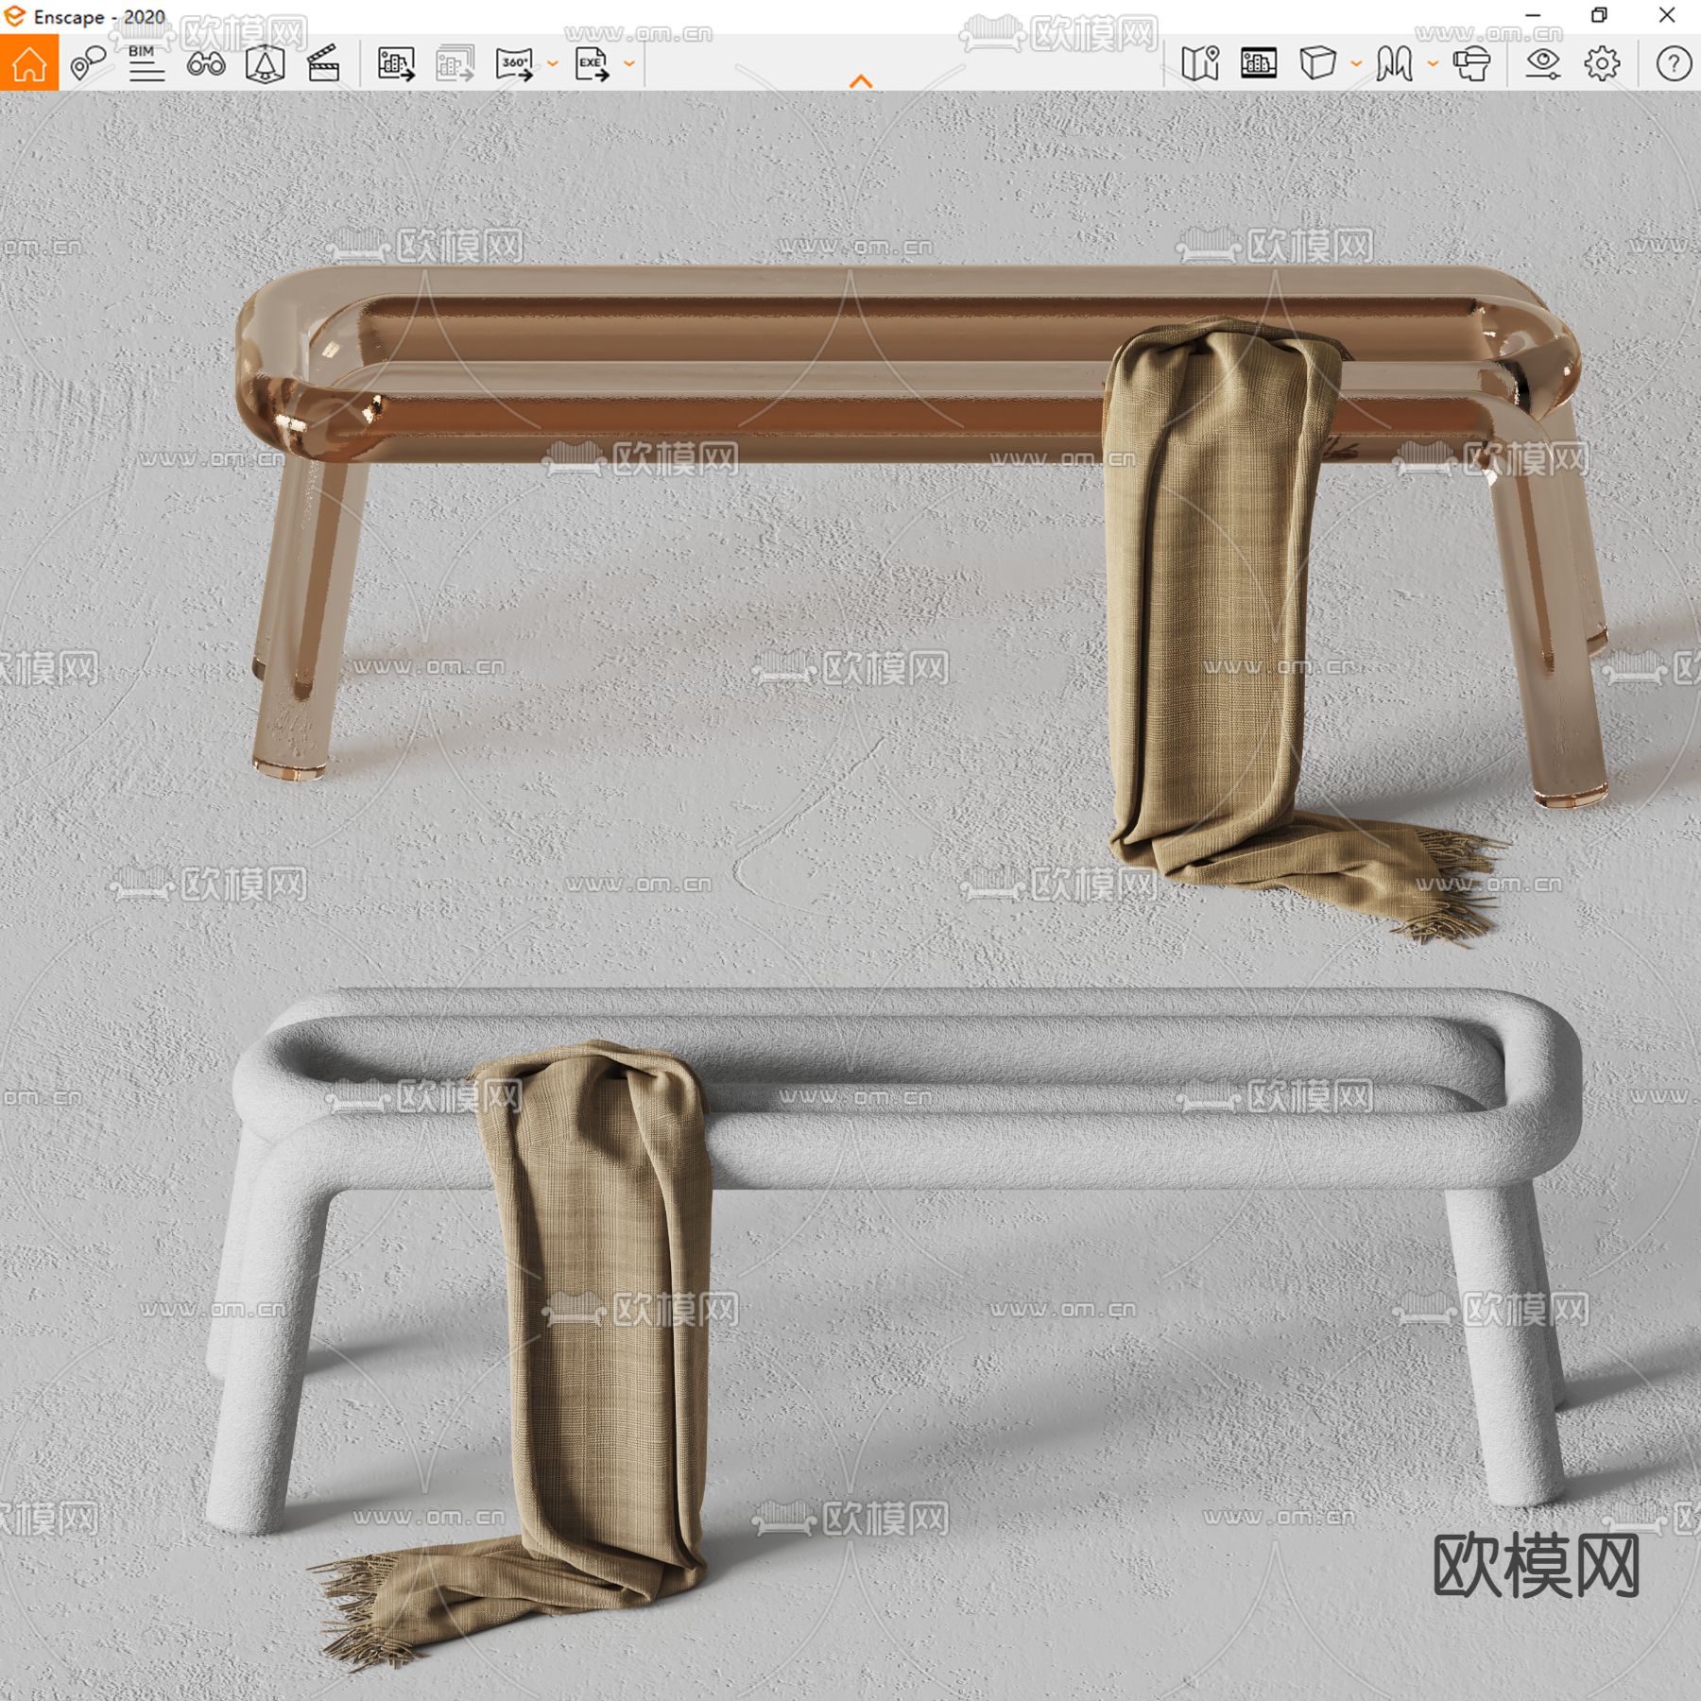Open the collaborative annotations pin icon

(88, 64)
